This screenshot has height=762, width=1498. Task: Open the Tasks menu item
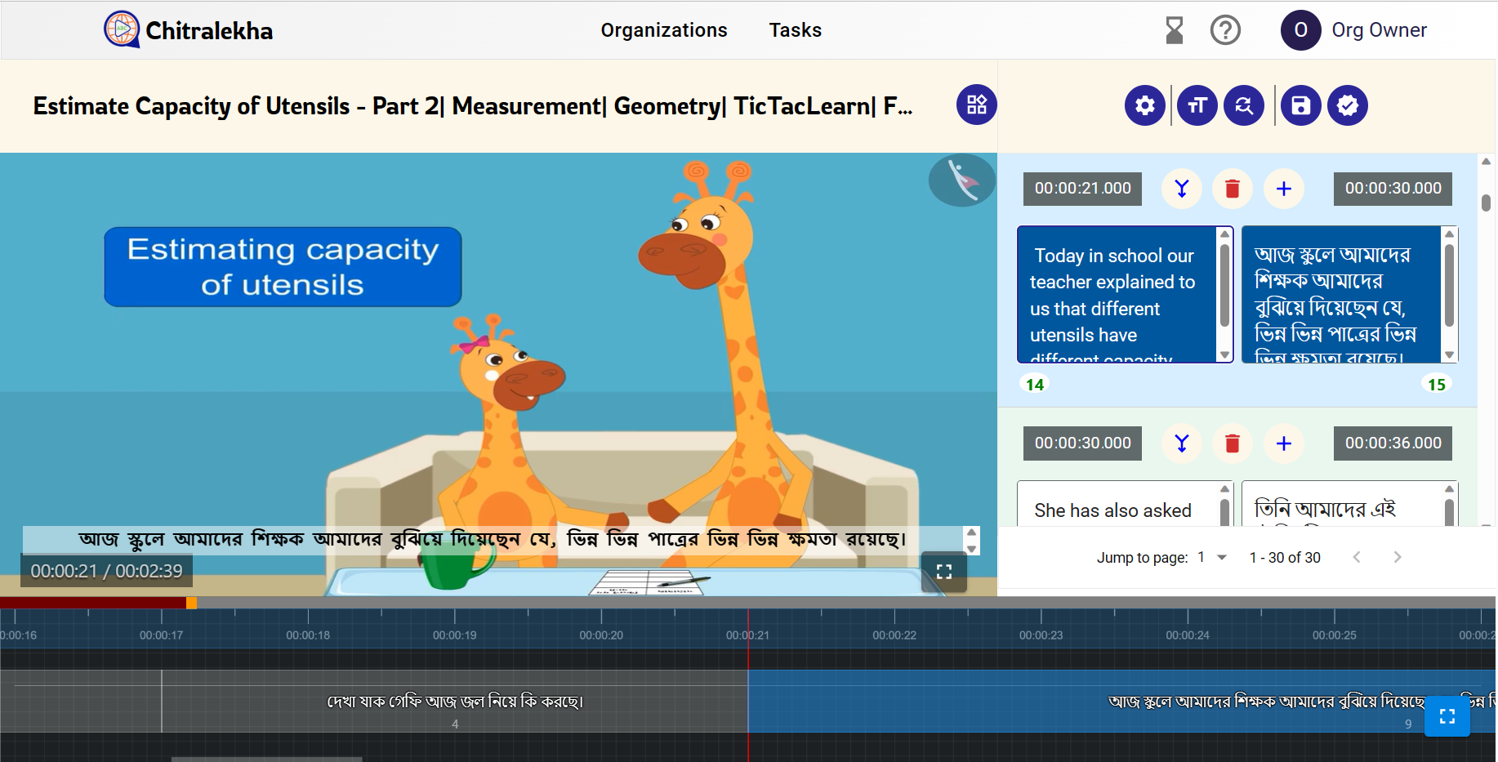795,30
